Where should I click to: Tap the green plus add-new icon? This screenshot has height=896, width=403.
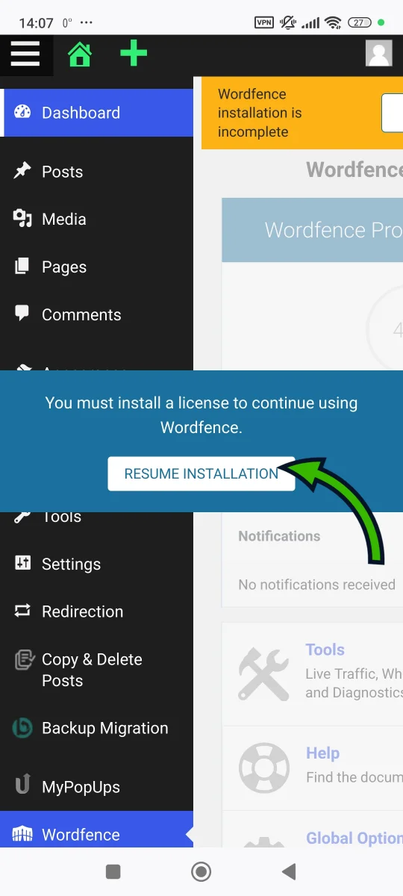pyautogui.click(x=134, y=54)
